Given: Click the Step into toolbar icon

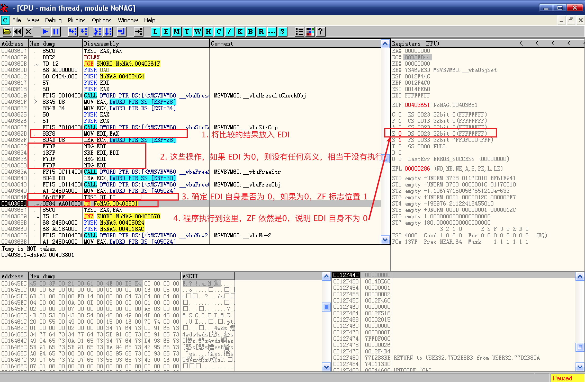Looking at the screenshot, I should (x=72, y=32).
